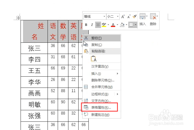Image resolution: width=194 pixels, height=130 pixels.
Task: Select 汉字重选 menu entry
Action: [x=102, y=66]
